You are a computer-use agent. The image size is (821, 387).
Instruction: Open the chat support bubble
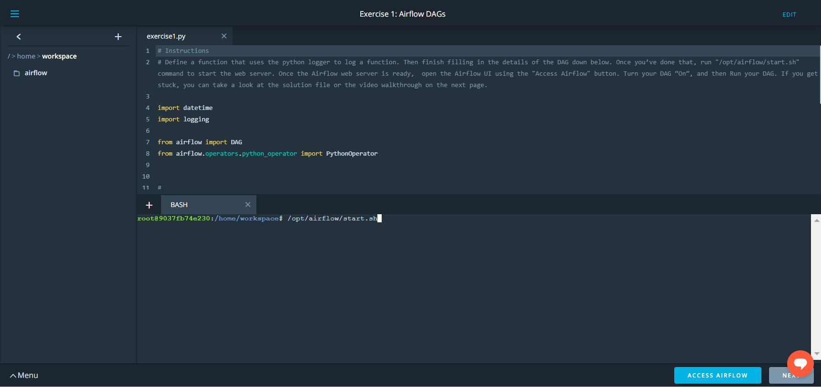800,364
